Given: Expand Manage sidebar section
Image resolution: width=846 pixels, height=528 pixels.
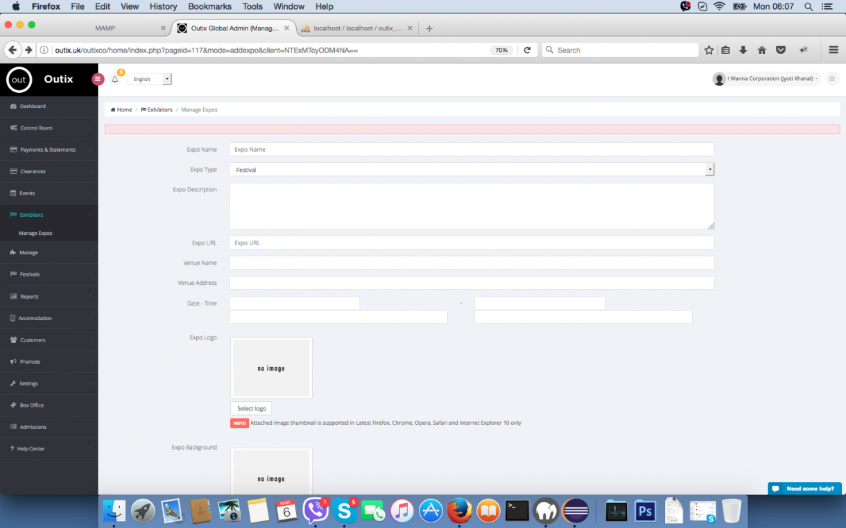Looking at the screenshot, I should click(49, 252).
